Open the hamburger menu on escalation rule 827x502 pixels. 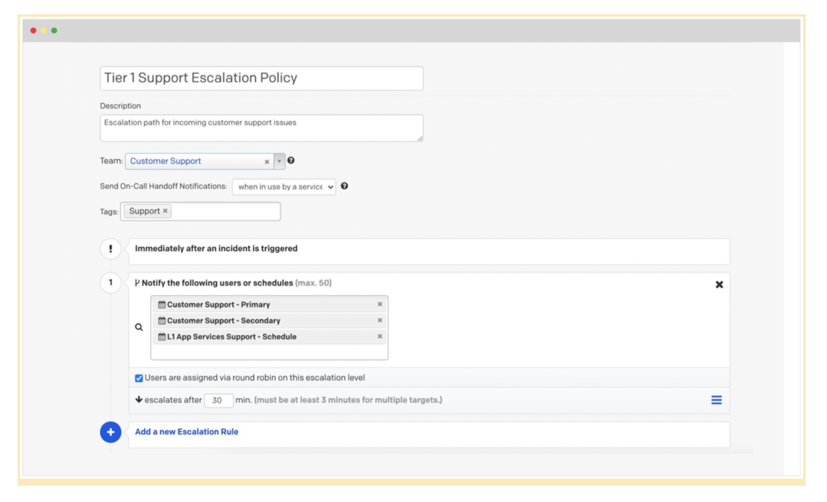[x=716, y=400]
